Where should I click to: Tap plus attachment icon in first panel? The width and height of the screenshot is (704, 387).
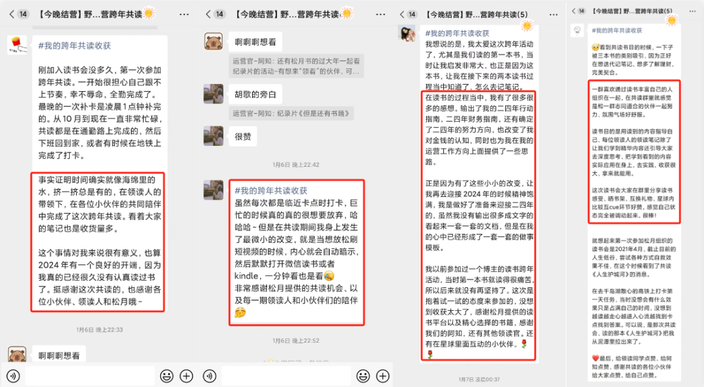[x=186, y=376]
